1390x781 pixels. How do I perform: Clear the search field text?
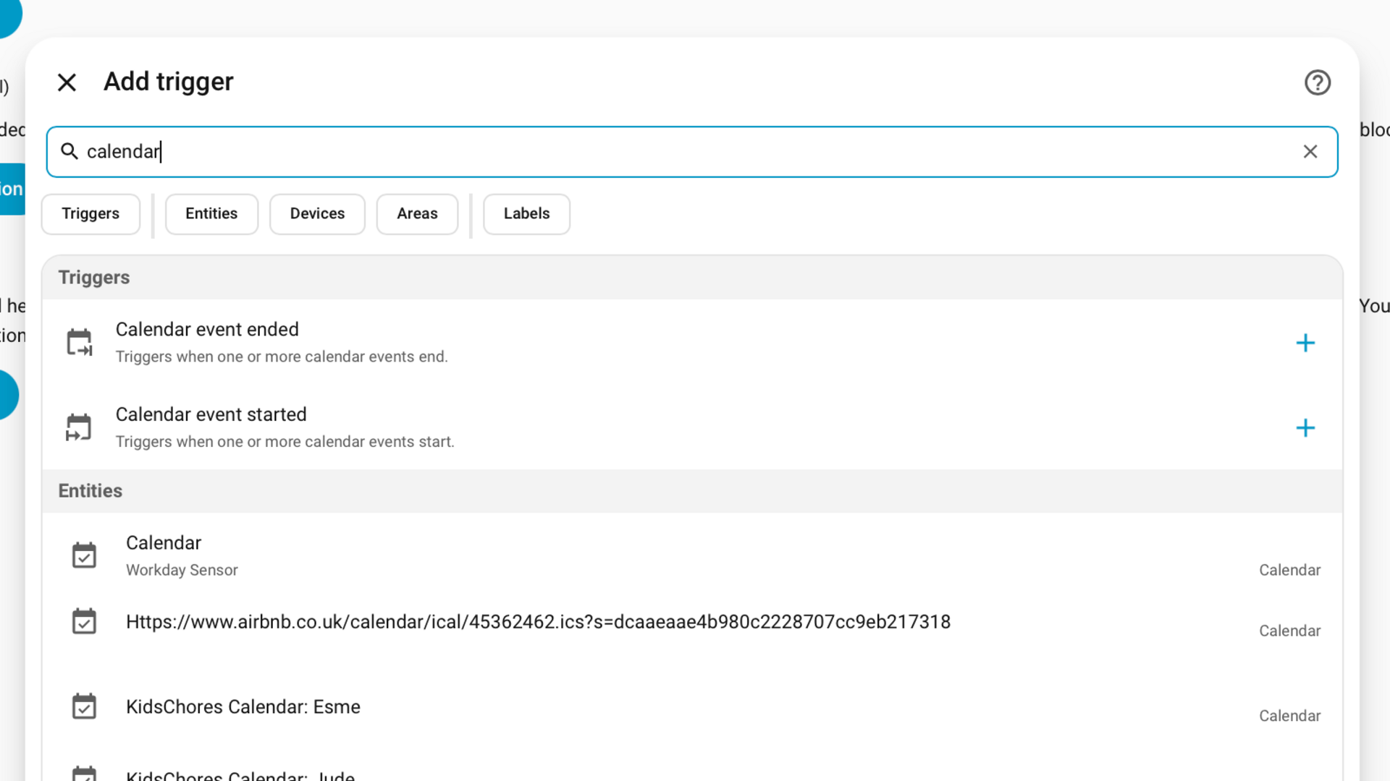click(x=1310, y=152)
